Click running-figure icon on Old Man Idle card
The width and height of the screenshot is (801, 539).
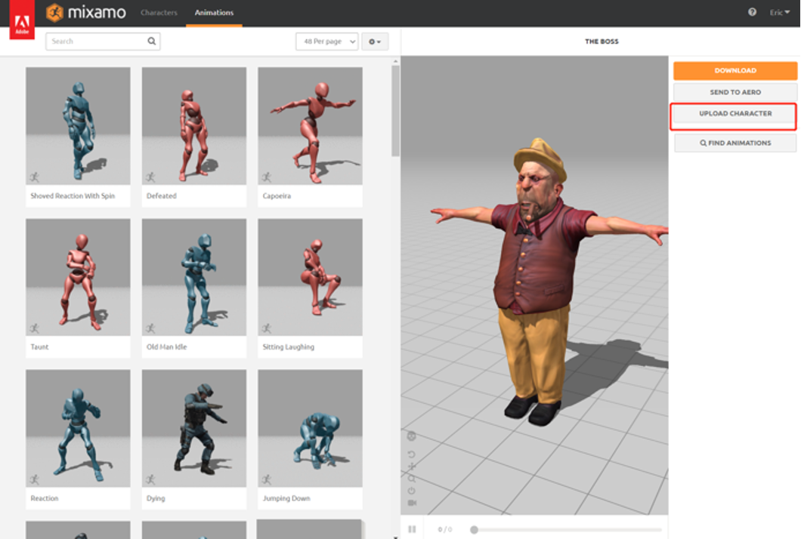point(150,328)
